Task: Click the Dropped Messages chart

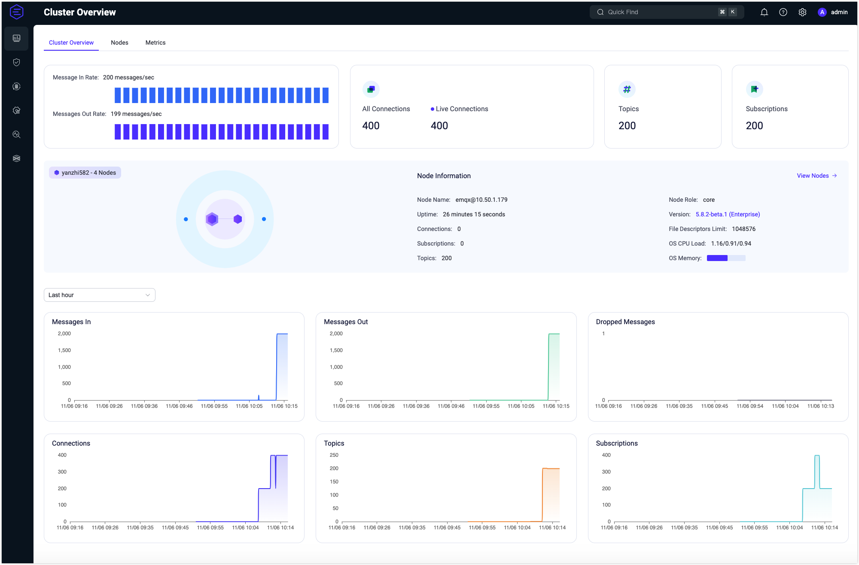Action: point(718,367)
